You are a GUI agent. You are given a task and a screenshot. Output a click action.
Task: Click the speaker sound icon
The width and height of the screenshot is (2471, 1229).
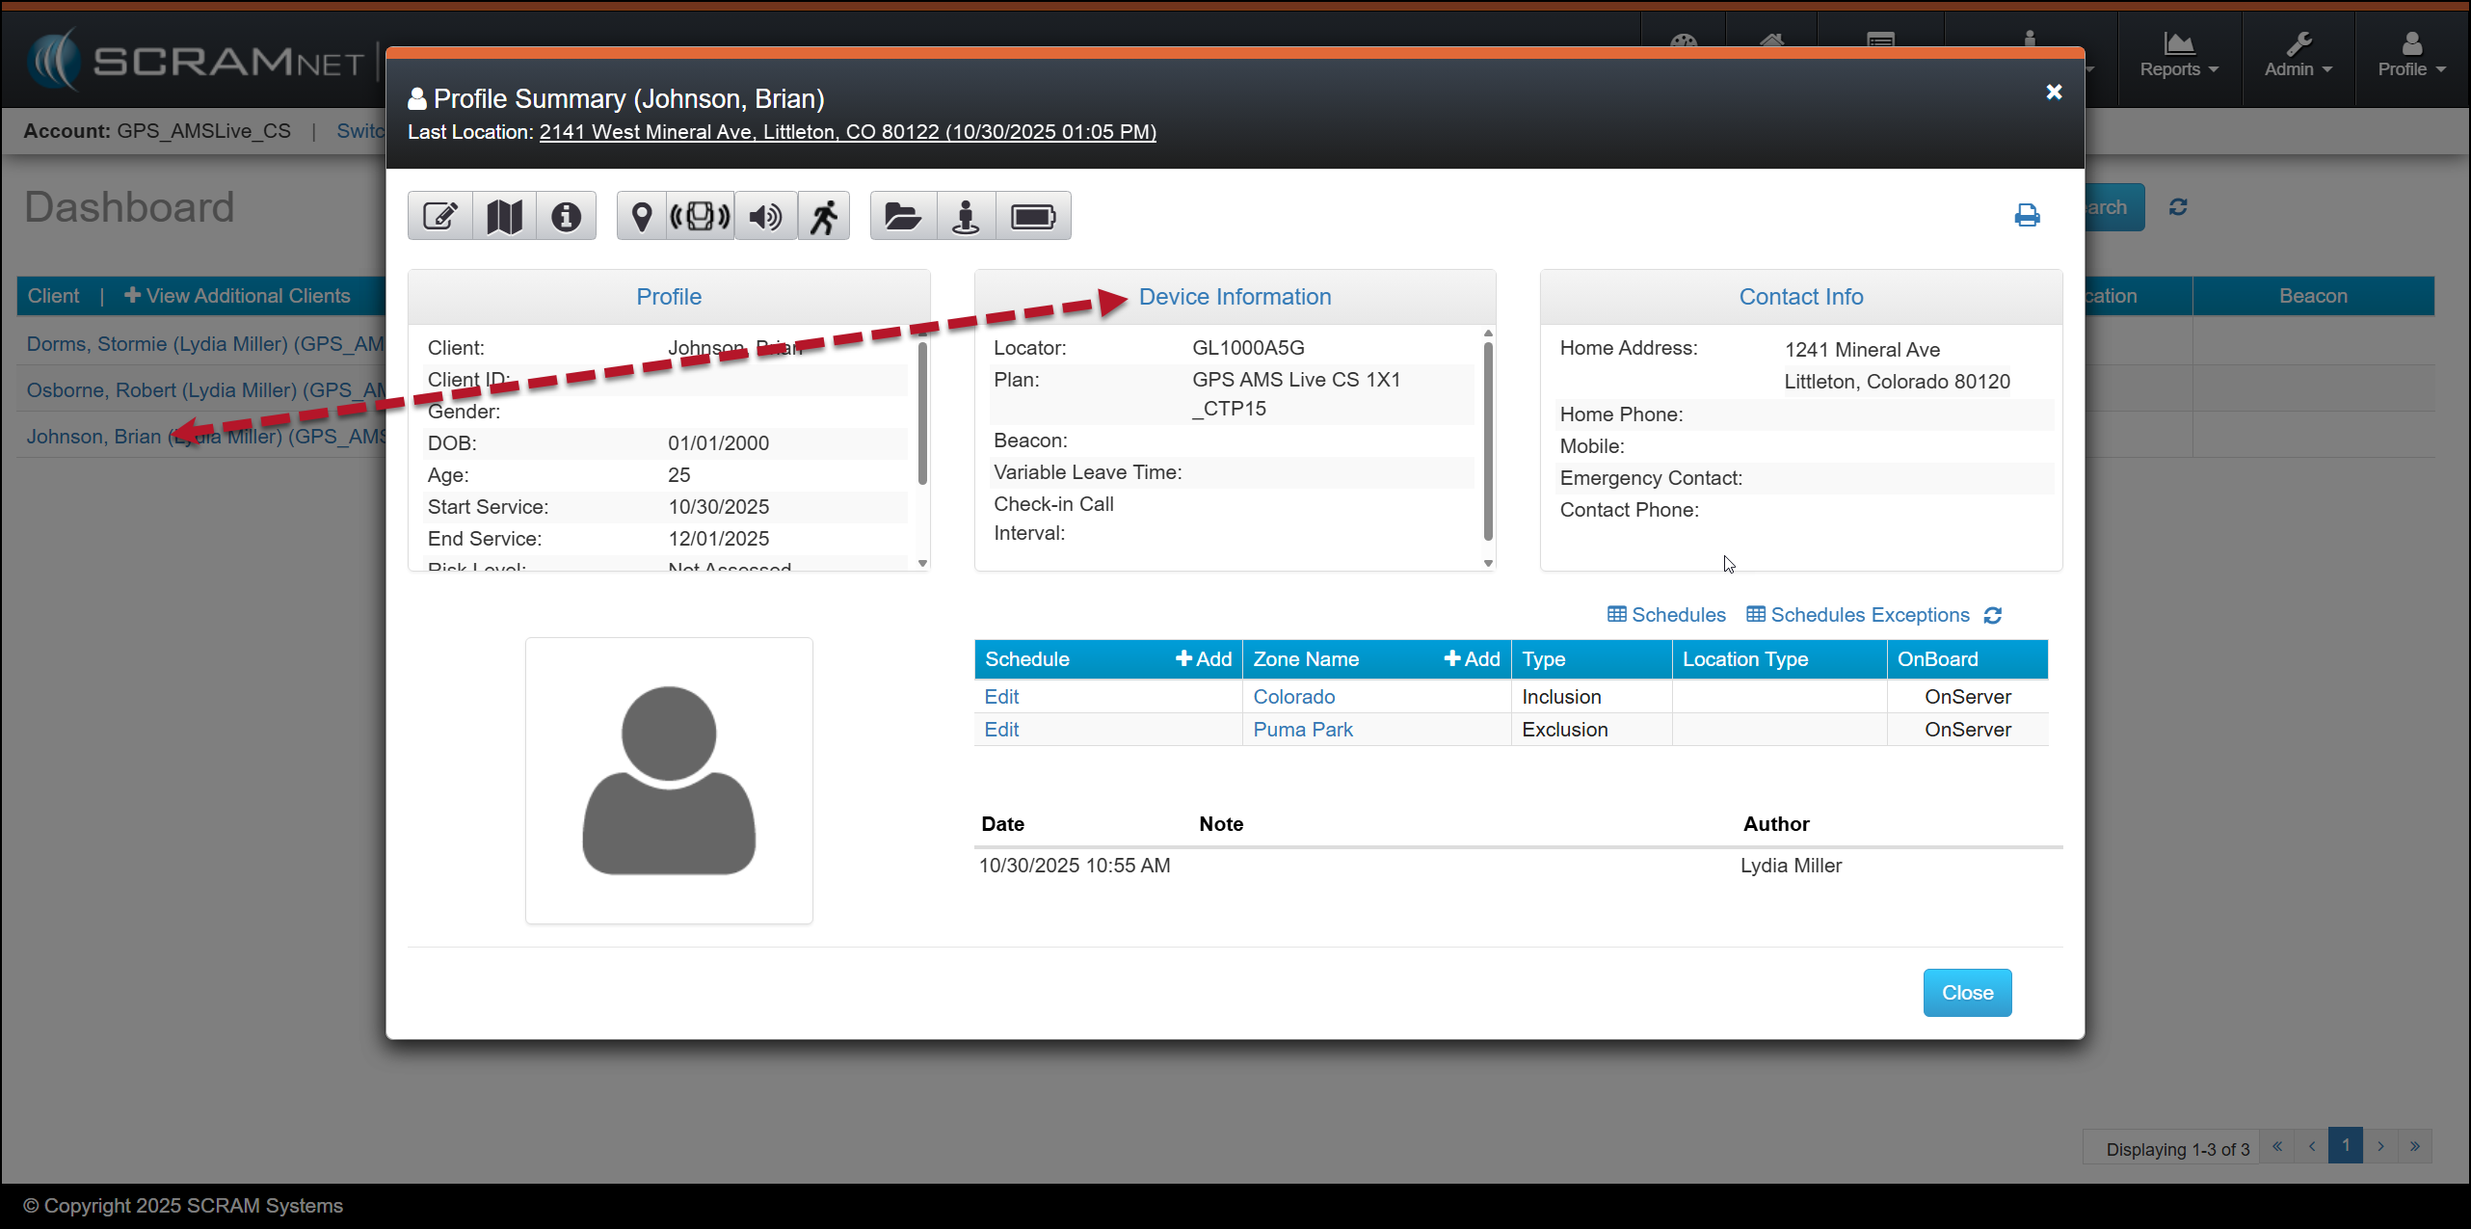(766, 216)
